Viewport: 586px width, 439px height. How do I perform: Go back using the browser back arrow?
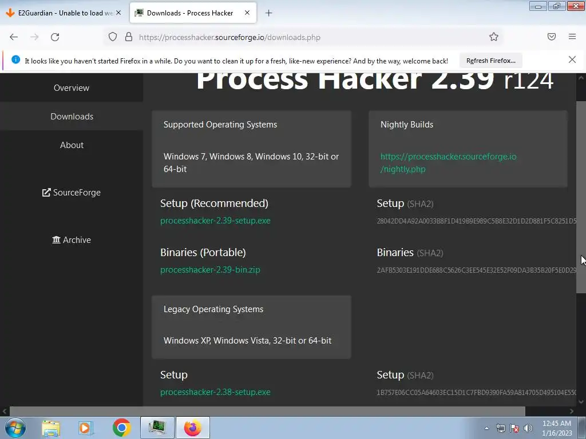[x=14, y=37]
